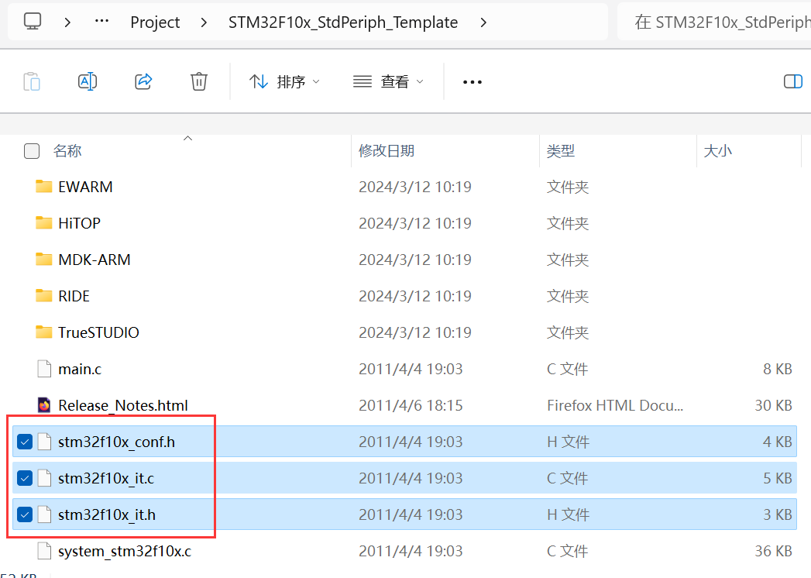Expand chevron after Project breadcrumb

pyautogui.click(x=204, y=22)
